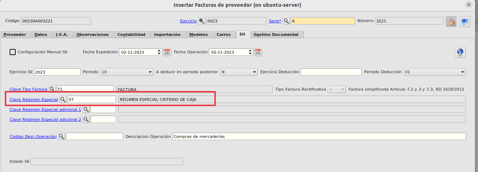Click the Ejercicio field showing 0023

tap(236, 21)
